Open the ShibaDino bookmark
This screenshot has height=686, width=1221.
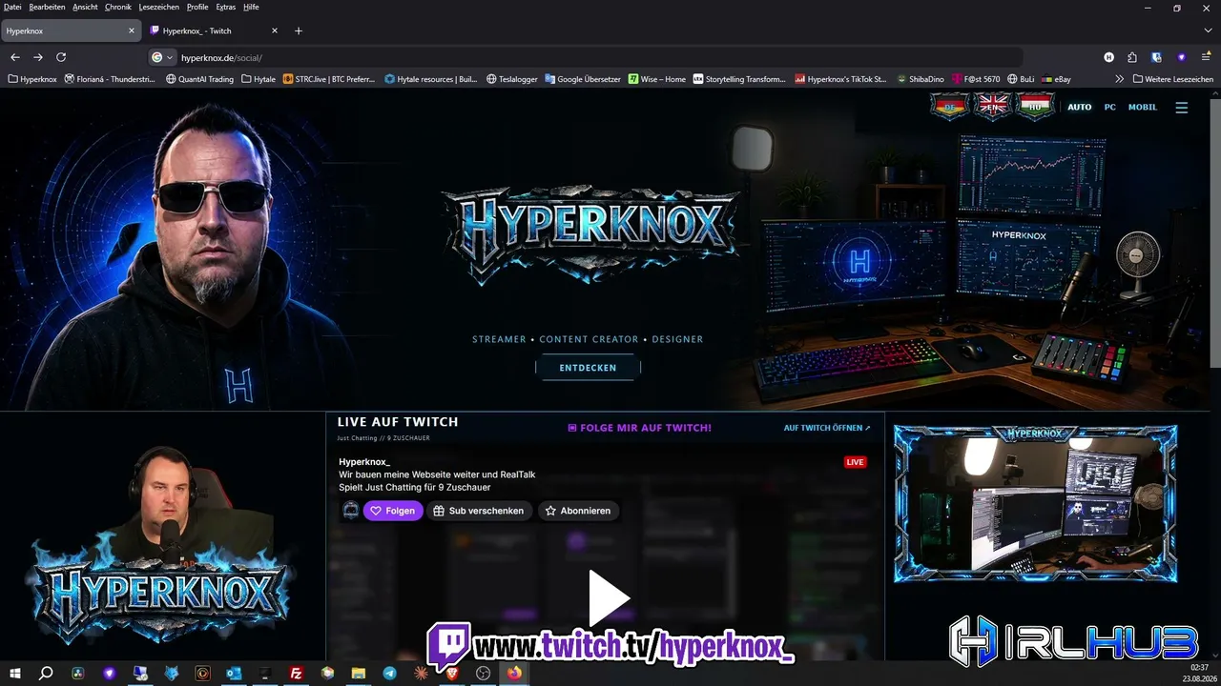[921, 79]
